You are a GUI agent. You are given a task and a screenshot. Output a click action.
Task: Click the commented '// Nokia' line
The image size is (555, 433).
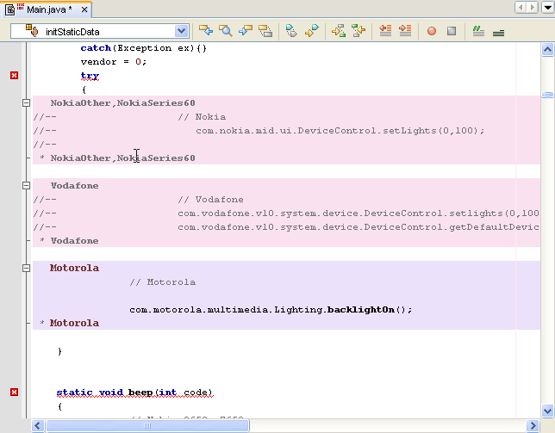click(202, 117)
